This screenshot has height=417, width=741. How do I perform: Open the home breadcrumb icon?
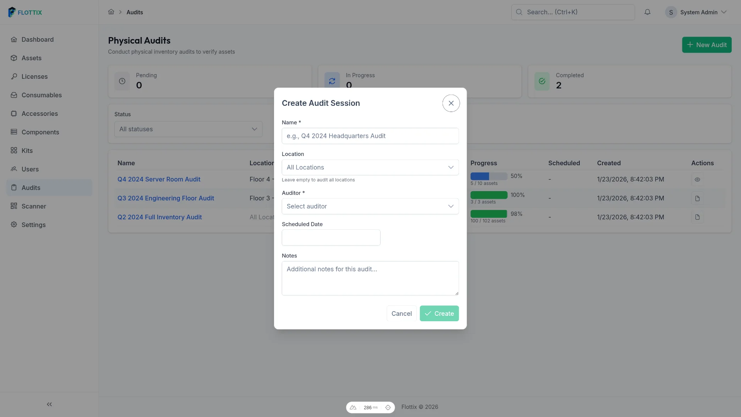[x=111, y=12]
